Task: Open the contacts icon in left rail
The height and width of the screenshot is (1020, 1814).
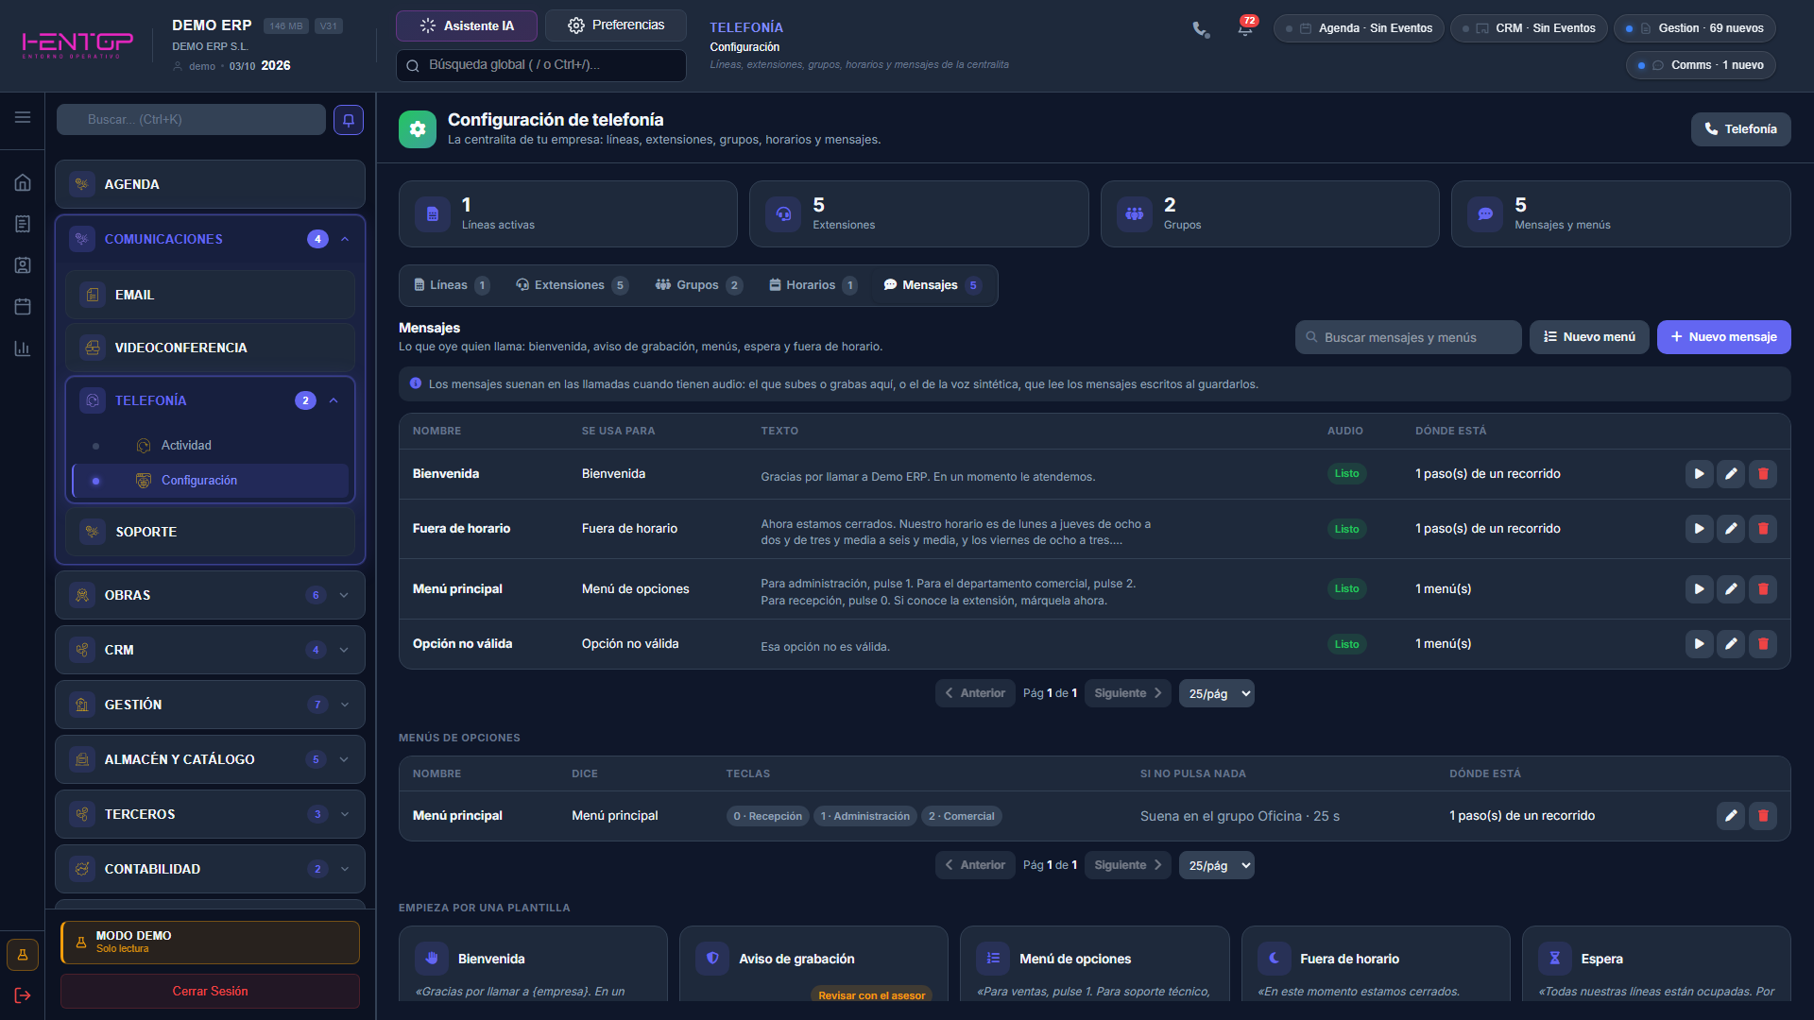Action: coord(23,265)
